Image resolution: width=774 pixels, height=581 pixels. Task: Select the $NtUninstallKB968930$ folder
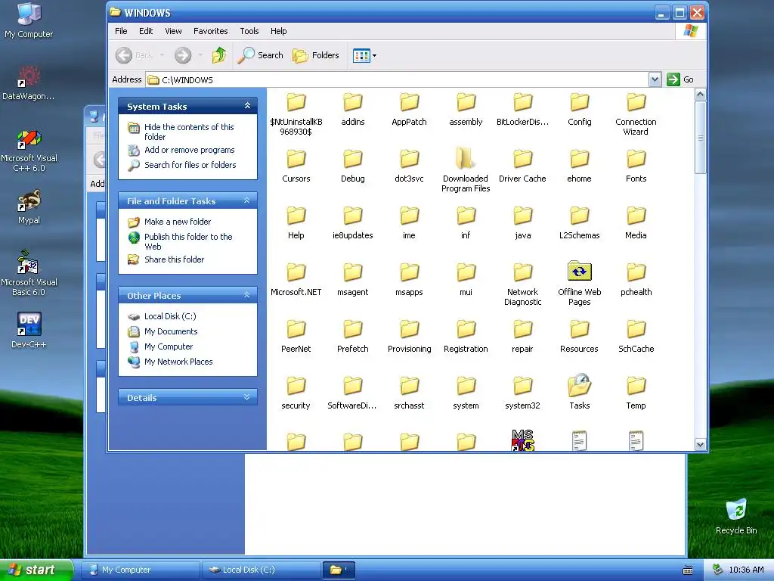[296, 115]
